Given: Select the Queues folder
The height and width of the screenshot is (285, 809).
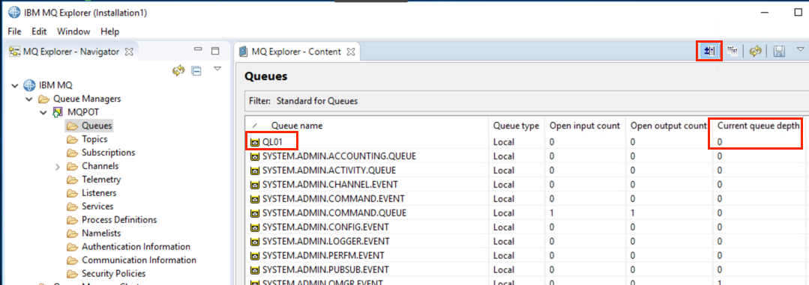Looking at the screenshot, I should click(97, 125).
